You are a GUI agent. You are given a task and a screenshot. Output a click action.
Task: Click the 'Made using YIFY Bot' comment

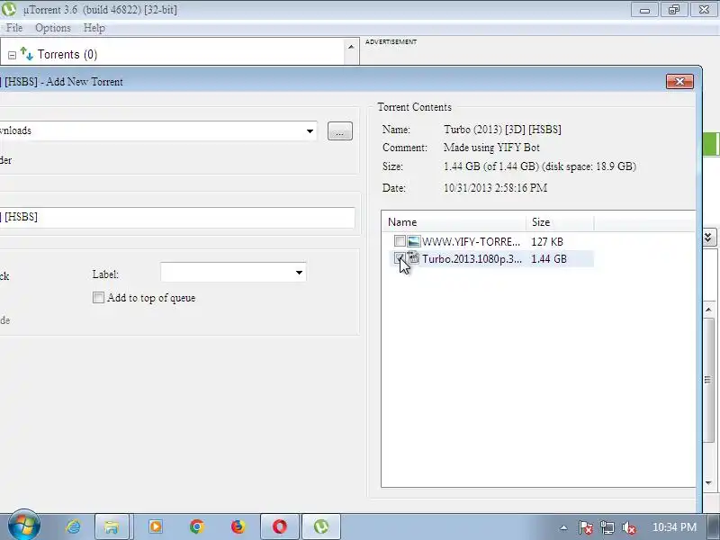491,148
